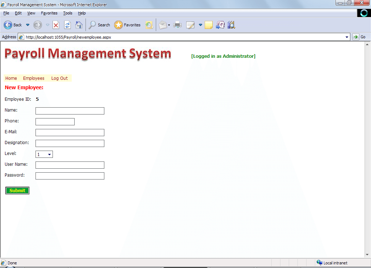Screen dimensions: 371x268
Task: Click the Mail envelope icon
Action: [x=163, y=25]
